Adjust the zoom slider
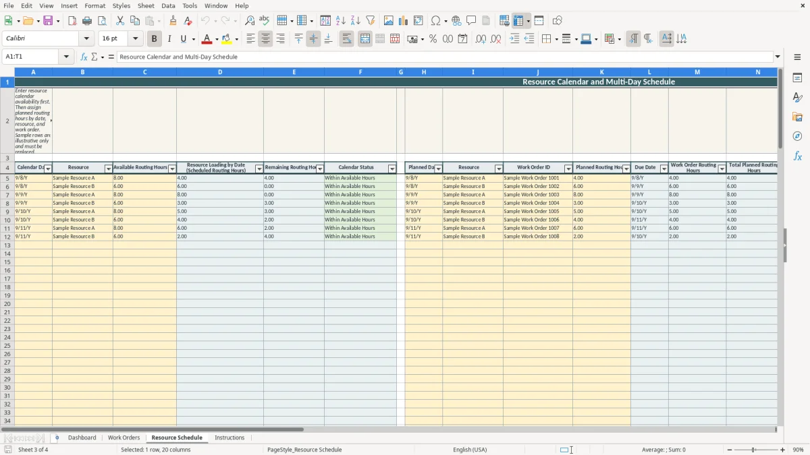 point(754,450)
